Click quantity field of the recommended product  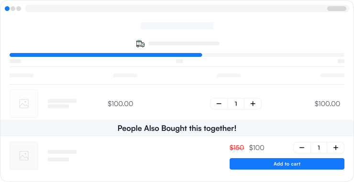pyautogui.click(x=319, y=148)
